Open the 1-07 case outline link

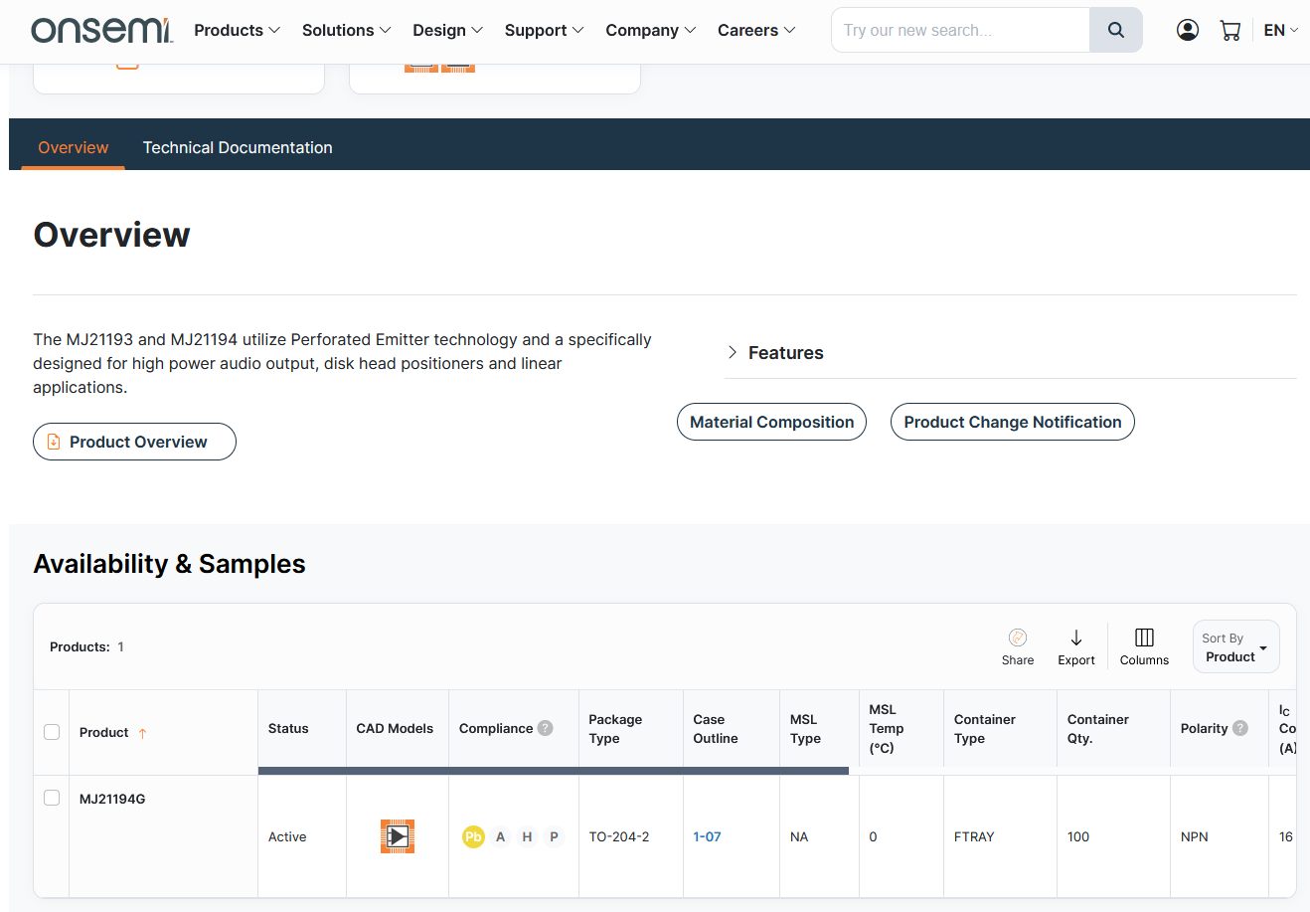[707, 836]
